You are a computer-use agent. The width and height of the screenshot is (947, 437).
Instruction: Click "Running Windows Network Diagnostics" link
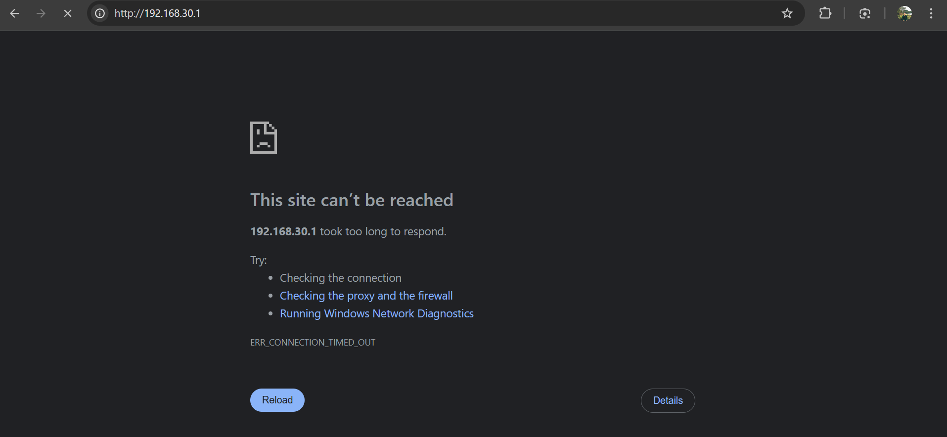pyautogui.click(x=376, y=313)
